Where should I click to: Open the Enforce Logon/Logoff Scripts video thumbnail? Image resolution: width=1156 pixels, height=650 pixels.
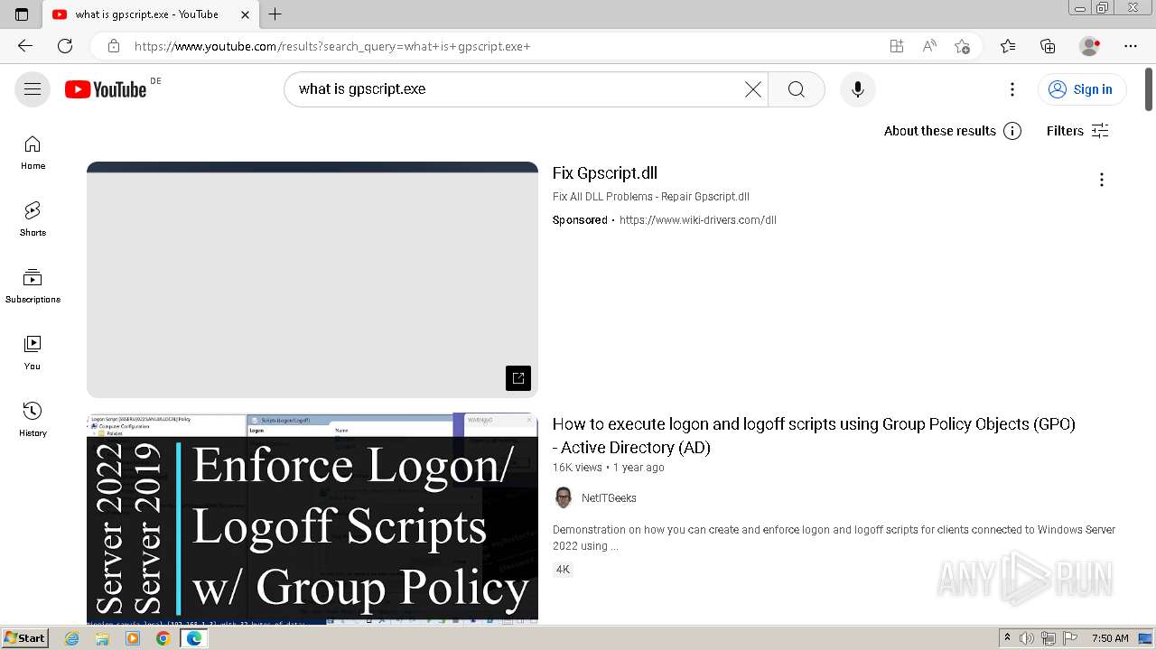[x=312, y=518]
